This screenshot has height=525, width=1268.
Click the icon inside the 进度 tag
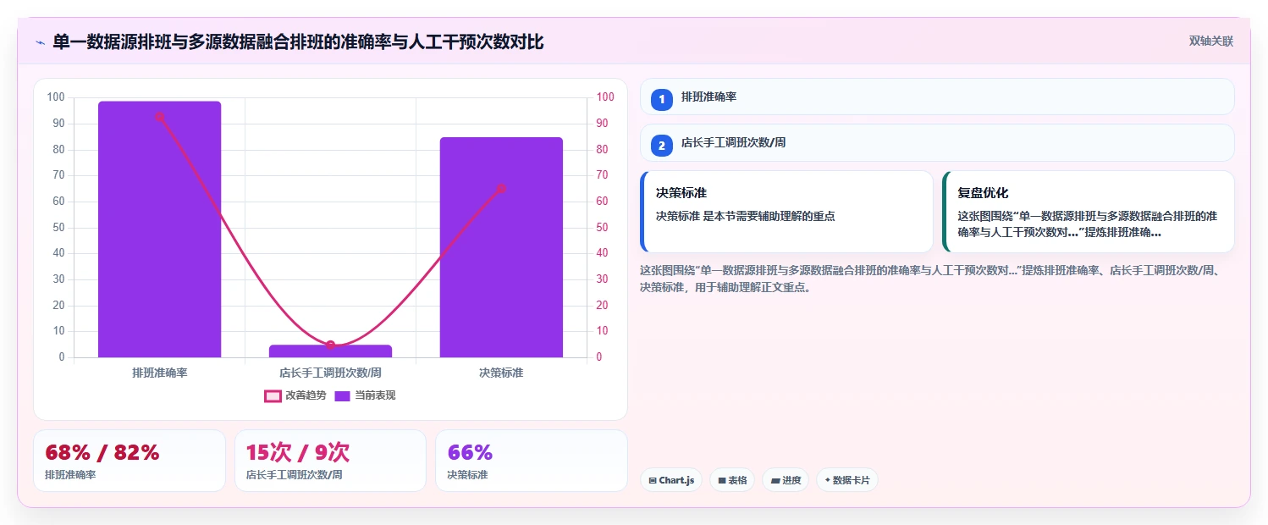pos(775,481)
